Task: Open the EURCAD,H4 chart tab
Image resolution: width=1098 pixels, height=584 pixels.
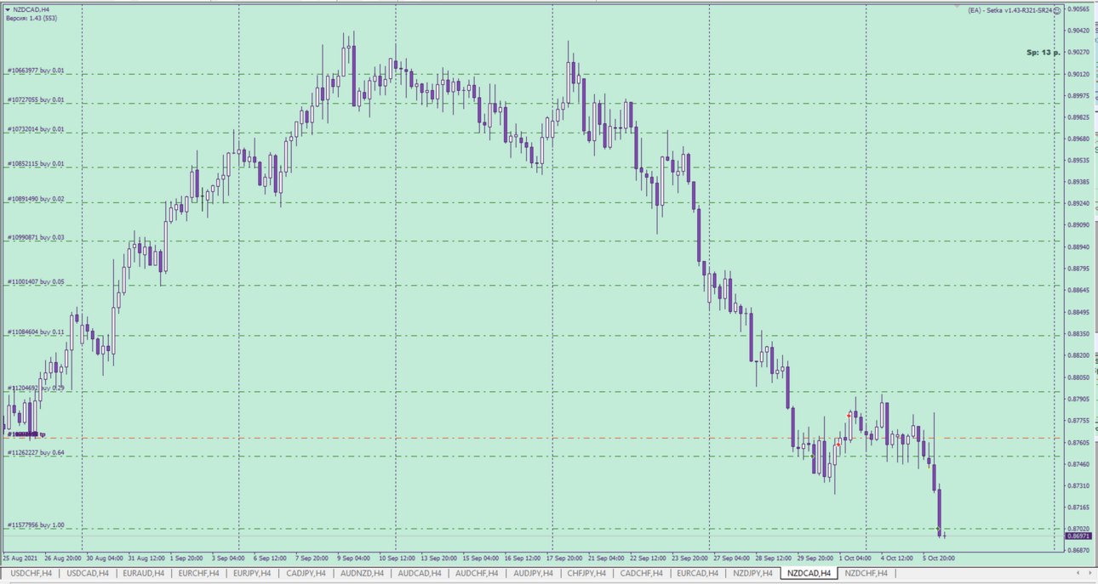Action: tap(698, 573)
